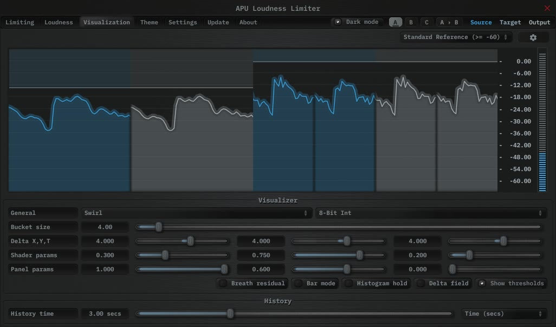
Task: Open the 8-Bit Int format dropdown
Action: coord(430,213)
